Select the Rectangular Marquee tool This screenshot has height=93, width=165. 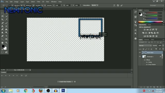click(2, 13)
